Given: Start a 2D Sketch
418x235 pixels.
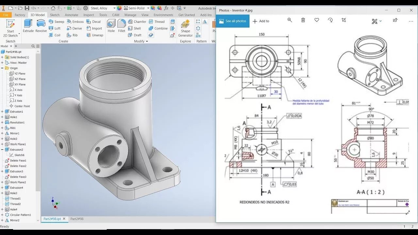Looking at the screenshot, I should [x=10, y=28].
